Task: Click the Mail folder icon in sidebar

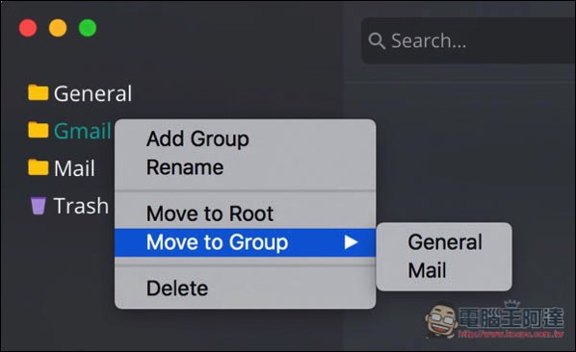Action: coord(39,167)
